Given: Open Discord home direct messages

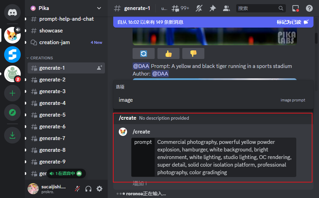Looking at the screenshot, I should coord(12,13).
